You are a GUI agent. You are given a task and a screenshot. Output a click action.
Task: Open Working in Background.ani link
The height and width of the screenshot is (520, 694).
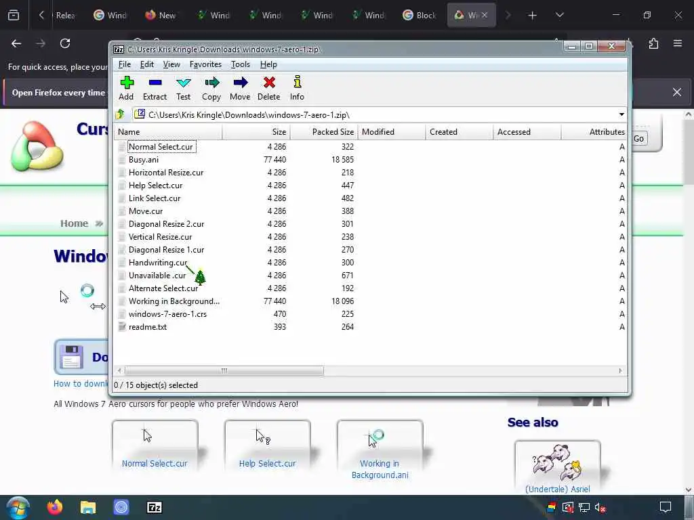(x=380, y=469)
